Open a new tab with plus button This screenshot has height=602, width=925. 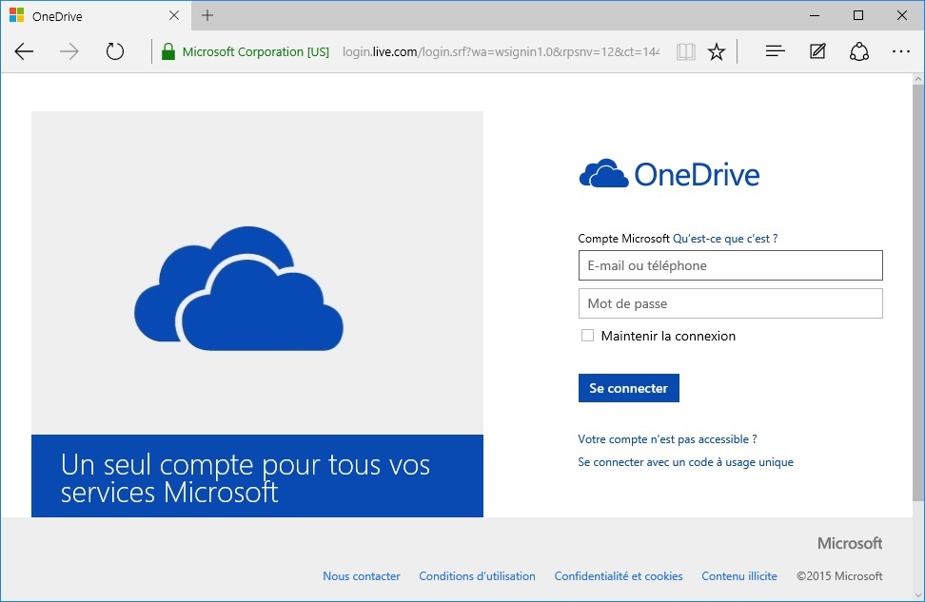coord(207,15)
